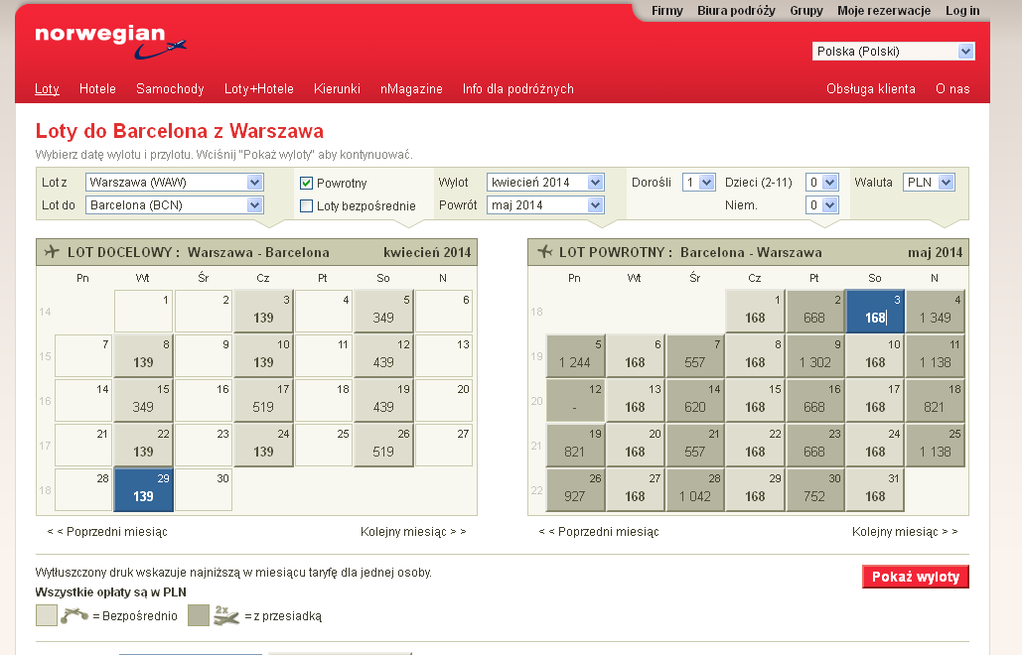1022x655 pixels.
Task: Select May 2 return fare 668
Action: click(x=814, y=312)
